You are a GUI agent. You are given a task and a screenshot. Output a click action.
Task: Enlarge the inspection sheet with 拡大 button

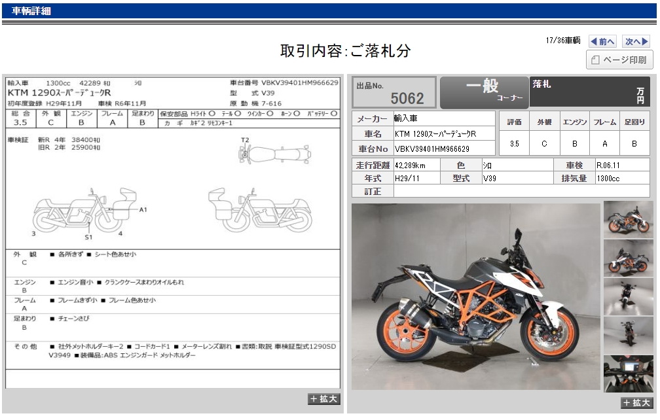(323, 399)
